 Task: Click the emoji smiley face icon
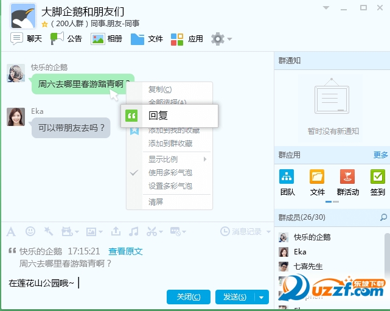click(30, 231)
